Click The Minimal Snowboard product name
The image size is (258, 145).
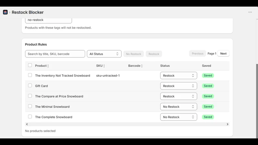52,107
